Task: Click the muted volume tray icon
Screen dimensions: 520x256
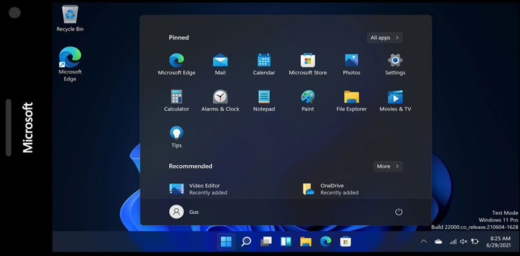Action: coord(464,241)
